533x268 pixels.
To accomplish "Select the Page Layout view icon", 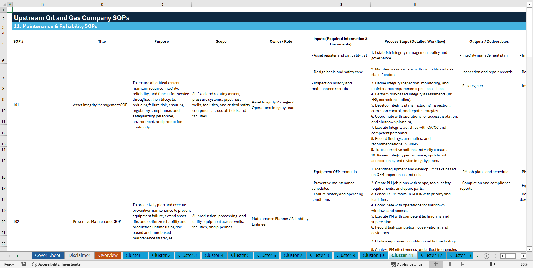I will click(x=449, y=264).
